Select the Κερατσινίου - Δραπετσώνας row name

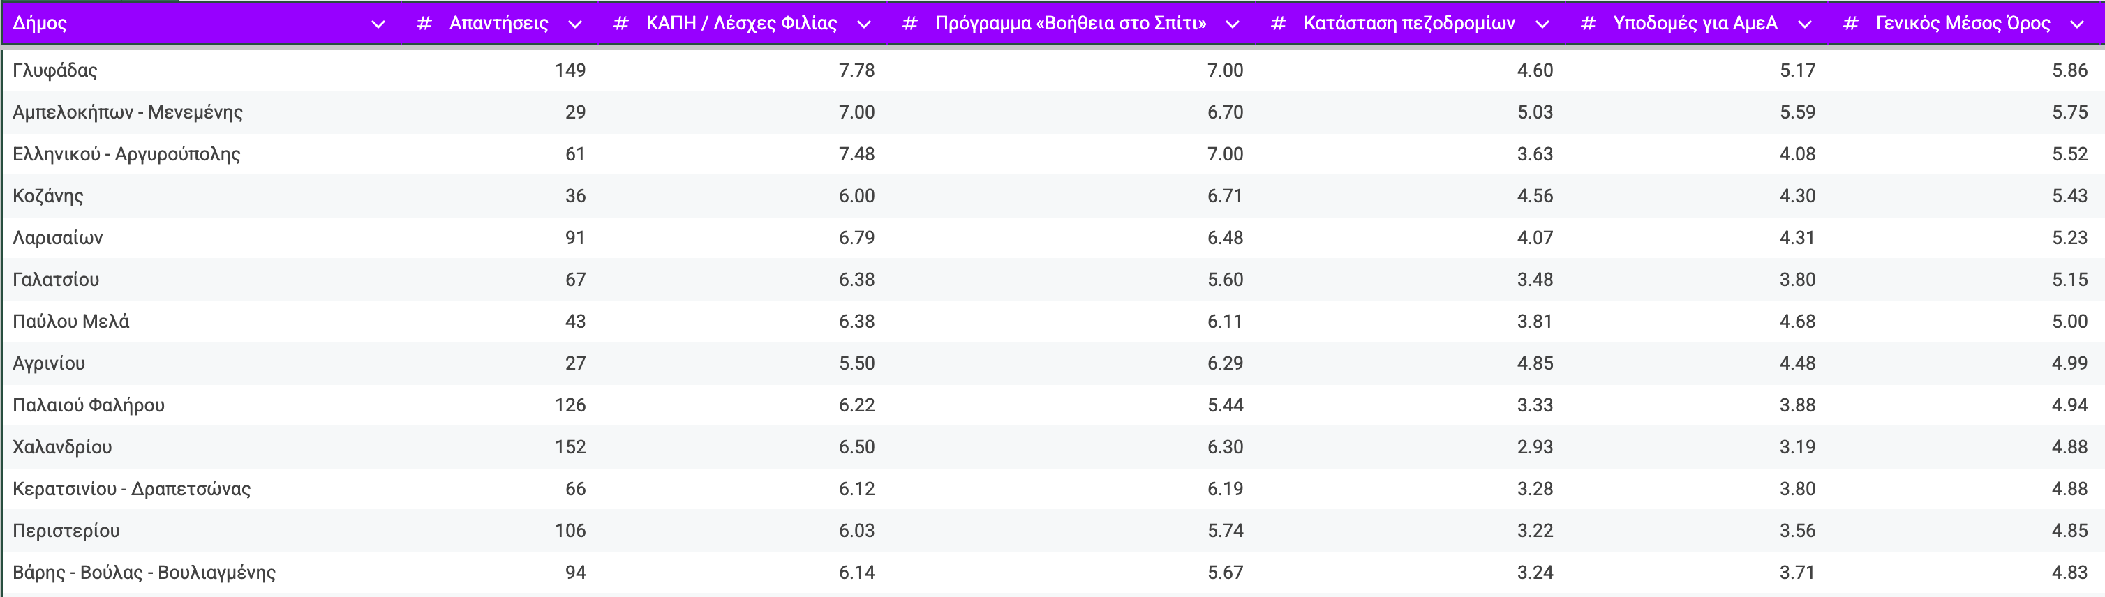131,488
